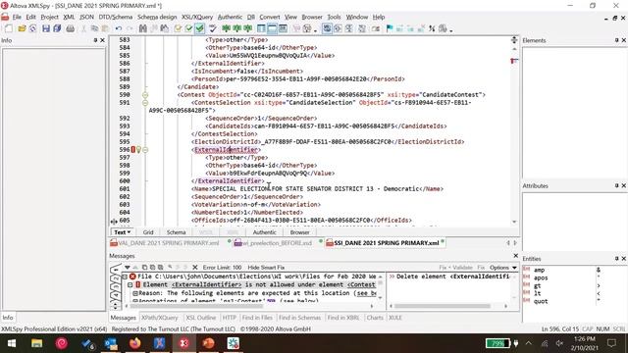
Task: Open VAL_DANE 2021 SPRING PRIMARY.xml tab
Action: pos(166,243)
